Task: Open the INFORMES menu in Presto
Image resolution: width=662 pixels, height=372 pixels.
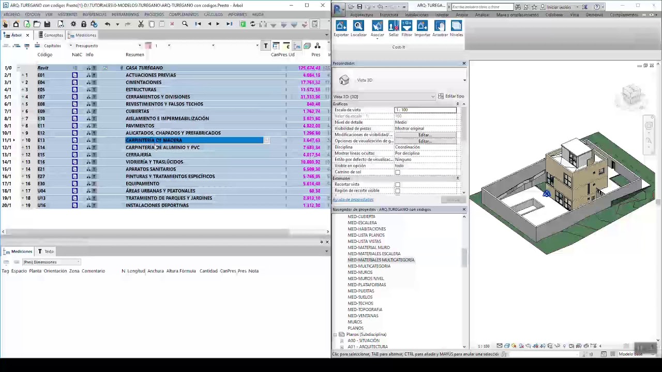Action: pos(237,14)
